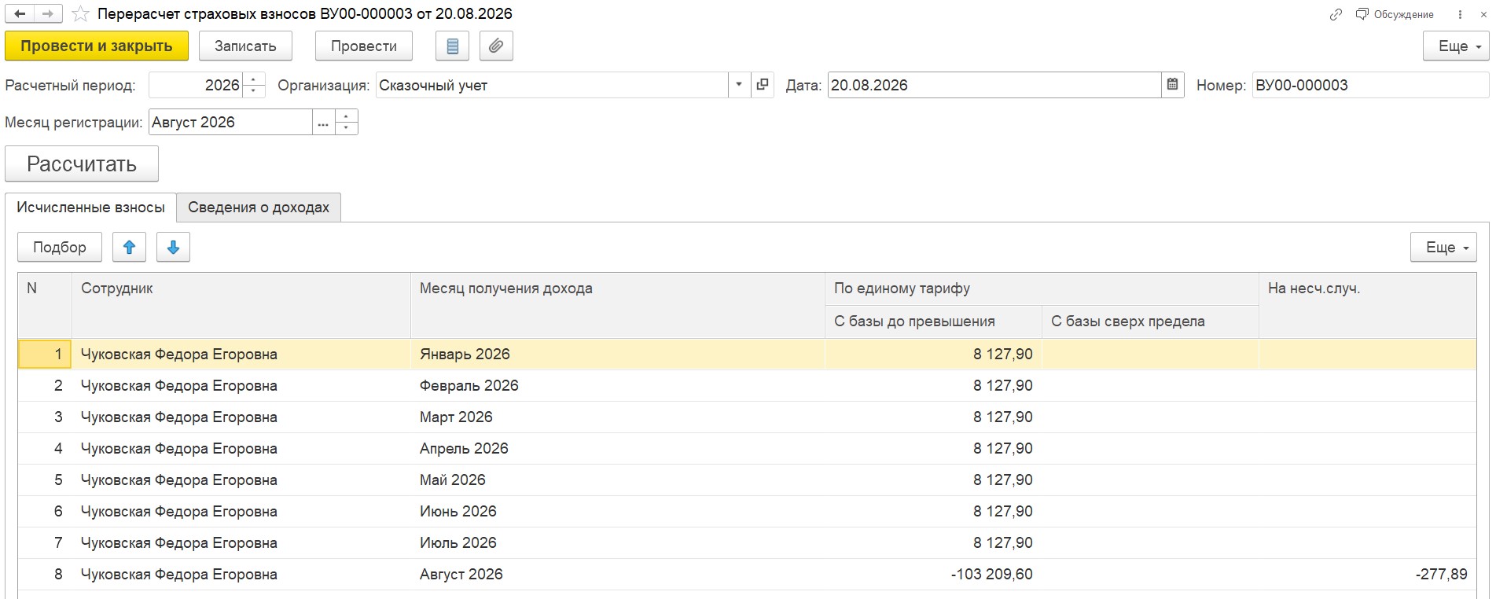Select employee cell in Май 2026 row
This screenshot has width=1496, height=599.
[x=241, y=480]
